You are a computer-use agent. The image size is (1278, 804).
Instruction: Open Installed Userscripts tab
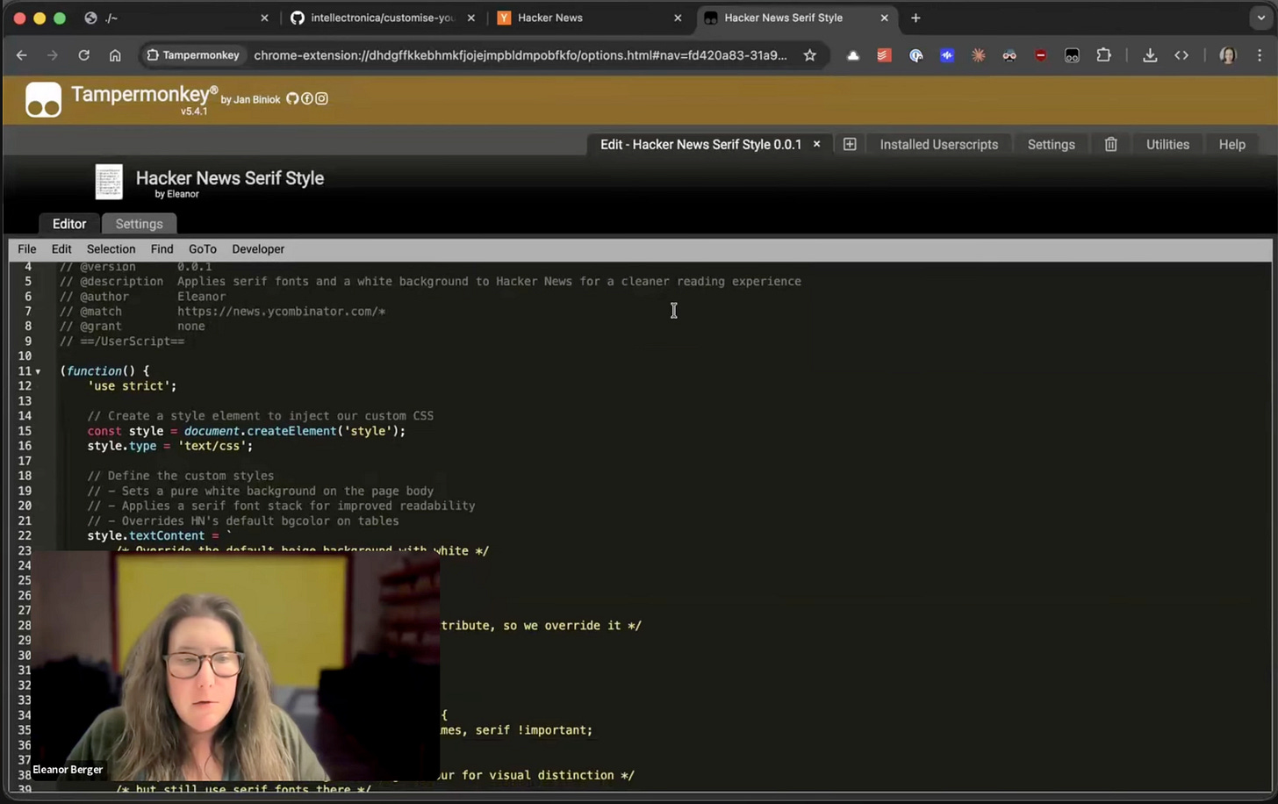[938, 144]
